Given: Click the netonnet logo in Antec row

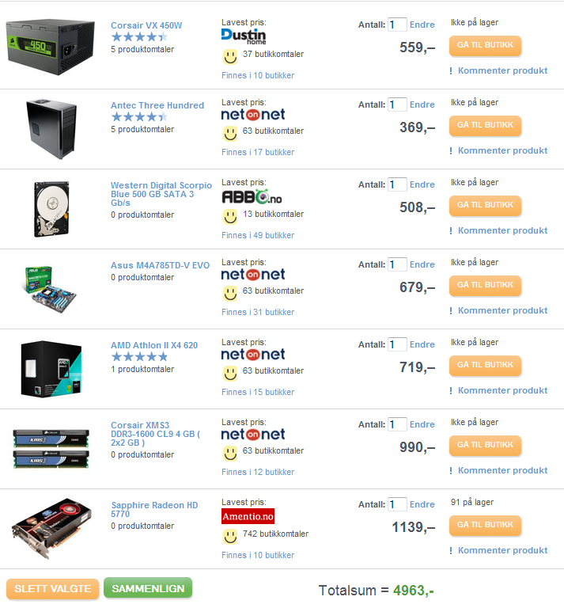Looking at the screenshot, I should pos(252,114).
